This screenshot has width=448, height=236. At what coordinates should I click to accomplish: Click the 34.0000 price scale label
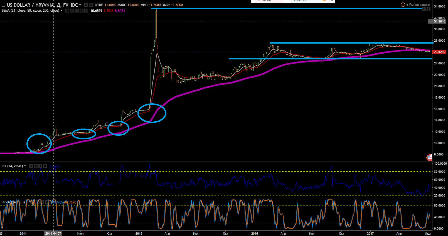(440, 6)
